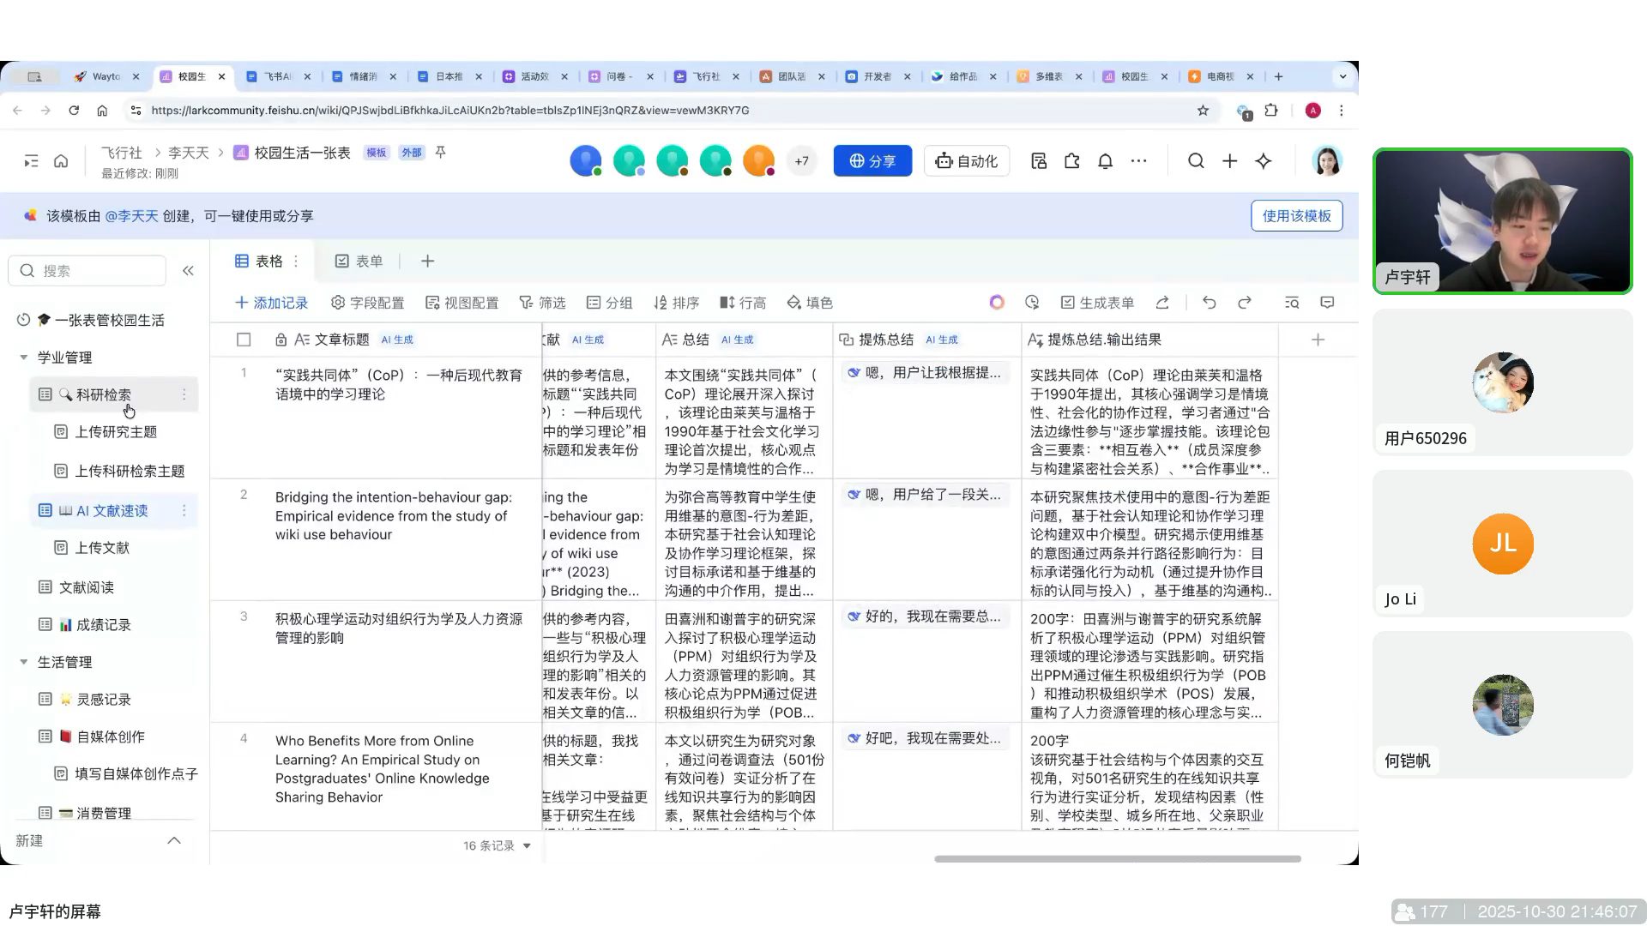Open the 填色 color fill option
Screen dimensions: 1647x926
click(810, 303)
